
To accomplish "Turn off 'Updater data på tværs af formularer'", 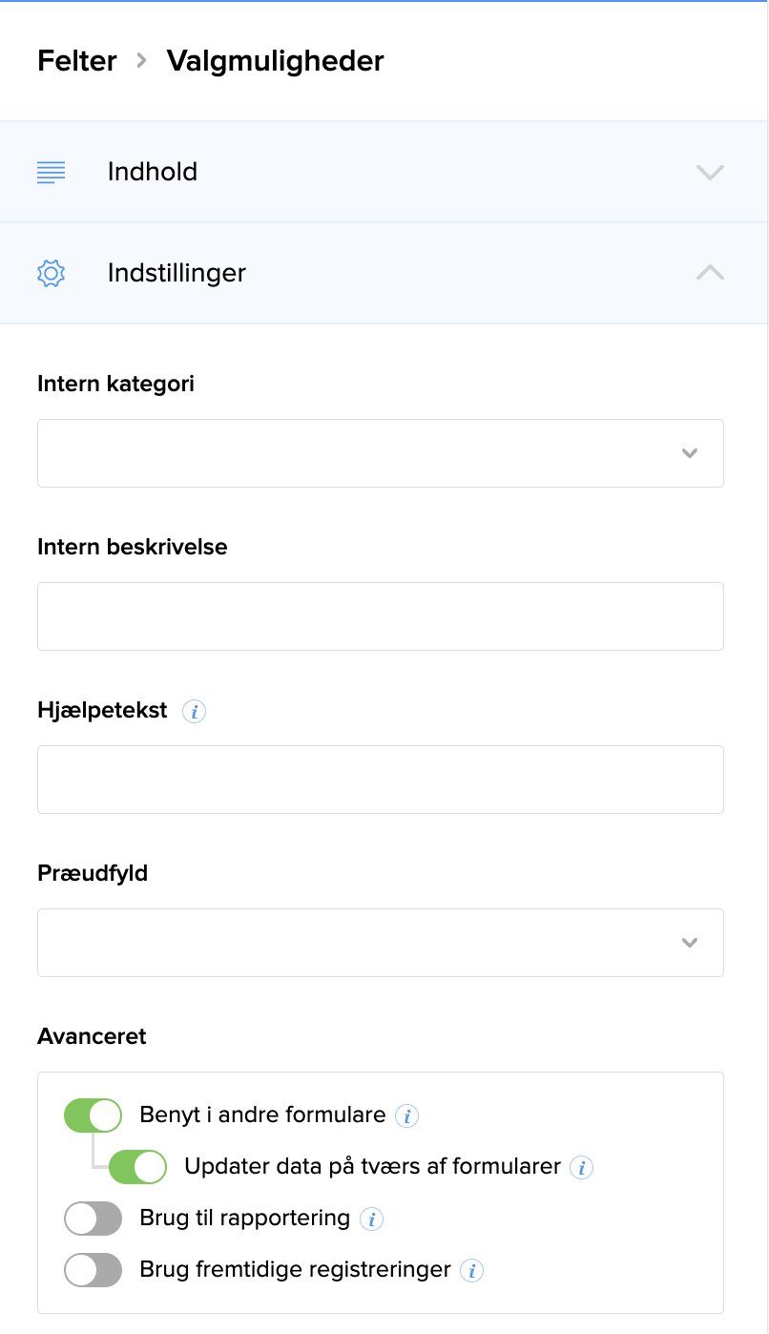I will point(138,1166).
